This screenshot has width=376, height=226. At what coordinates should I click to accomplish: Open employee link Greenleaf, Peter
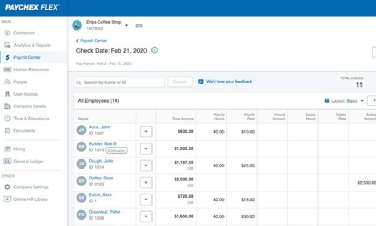[x=105, y=212]
